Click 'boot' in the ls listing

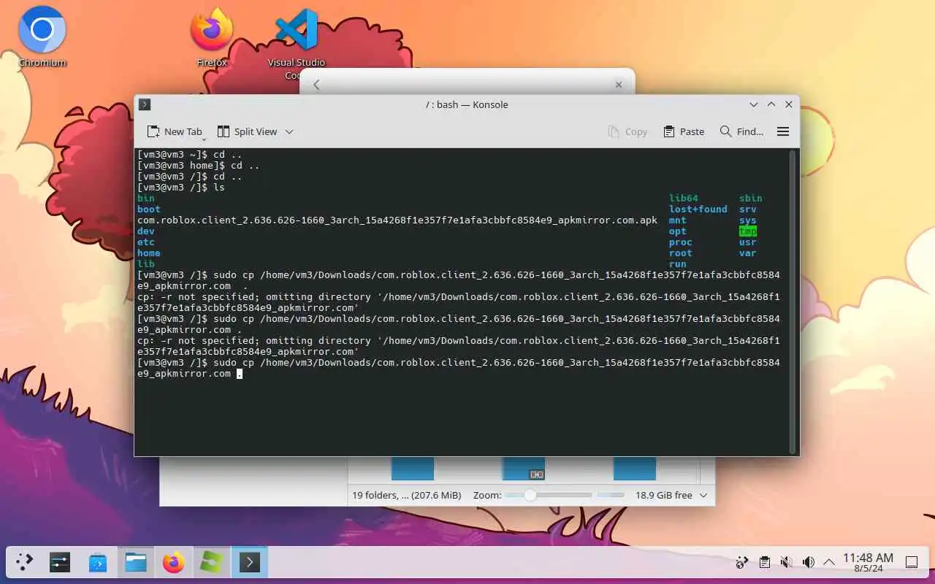[148, 210]
